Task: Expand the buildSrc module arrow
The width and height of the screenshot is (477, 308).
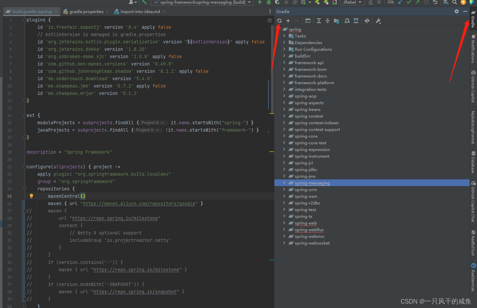Action: click(284, 56)
